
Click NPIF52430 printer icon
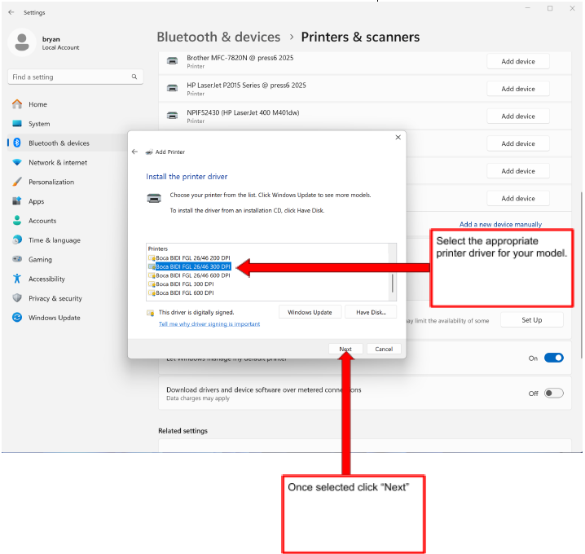click(172, 115)
